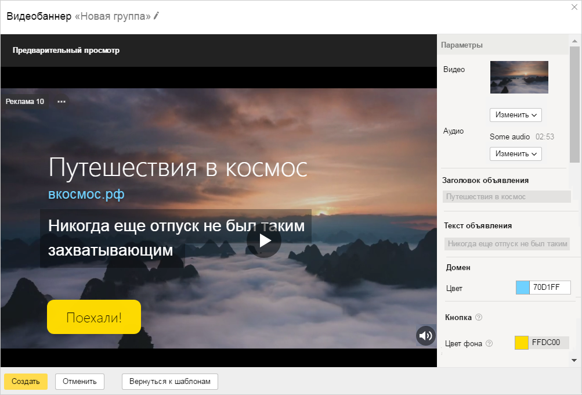Click the video thumbnail in parameters
The image size is (582, 395).
[x=519, y=77]
